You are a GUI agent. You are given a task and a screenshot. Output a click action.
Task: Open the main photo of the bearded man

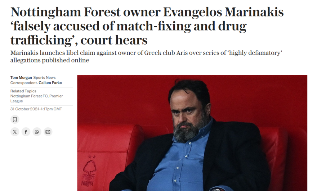click(x=192, y=133)
